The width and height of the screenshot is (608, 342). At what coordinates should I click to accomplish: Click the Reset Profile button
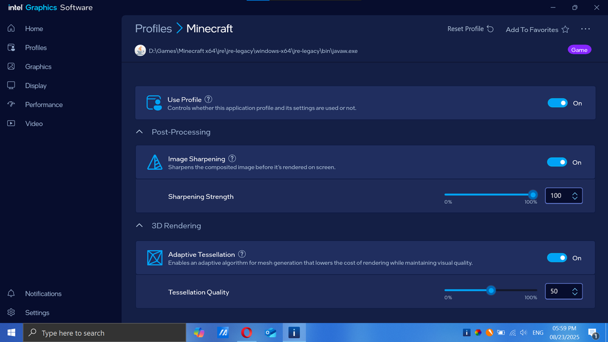point(470,29)
